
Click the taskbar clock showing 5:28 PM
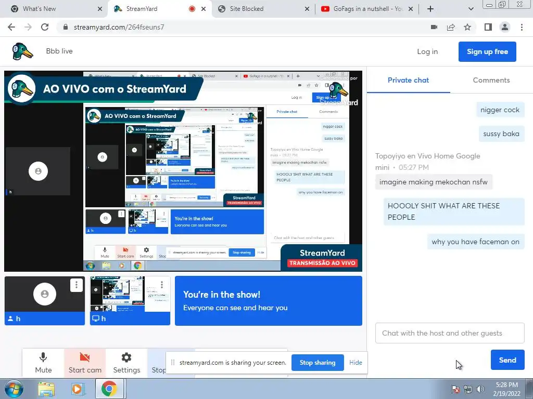coord(506,389)
